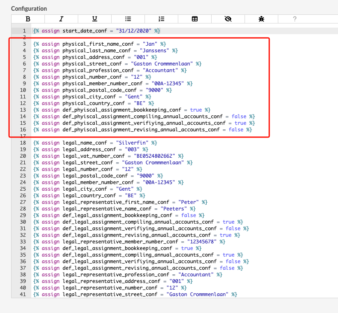Click true on line 34 bookkeeping_conf

pos(187,248)
